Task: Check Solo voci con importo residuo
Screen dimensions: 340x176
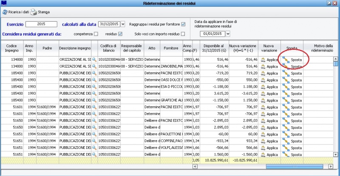Action: click(x=183, y=34)
